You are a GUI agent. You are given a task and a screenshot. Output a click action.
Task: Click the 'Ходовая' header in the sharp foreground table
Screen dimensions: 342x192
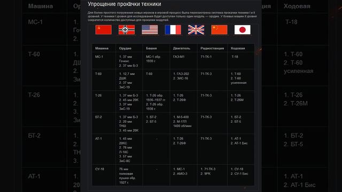pos(238,49)
